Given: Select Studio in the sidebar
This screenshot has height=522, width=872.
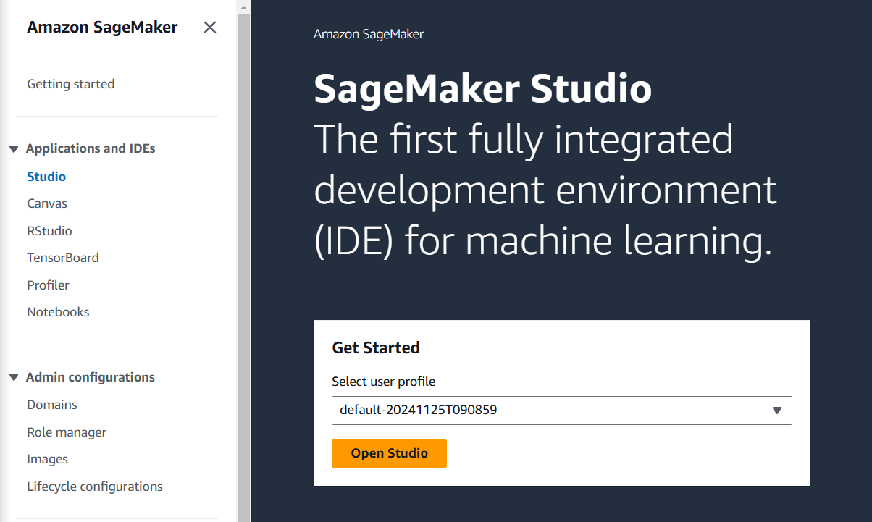Looking at the screenshot, I should pyautogui.click(x=46, y=177).
